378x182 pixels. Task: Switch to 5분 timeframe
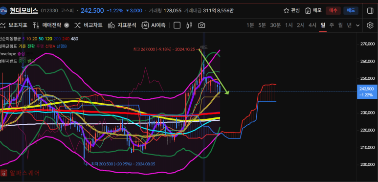pyautogui.click(x=262, y=25)
